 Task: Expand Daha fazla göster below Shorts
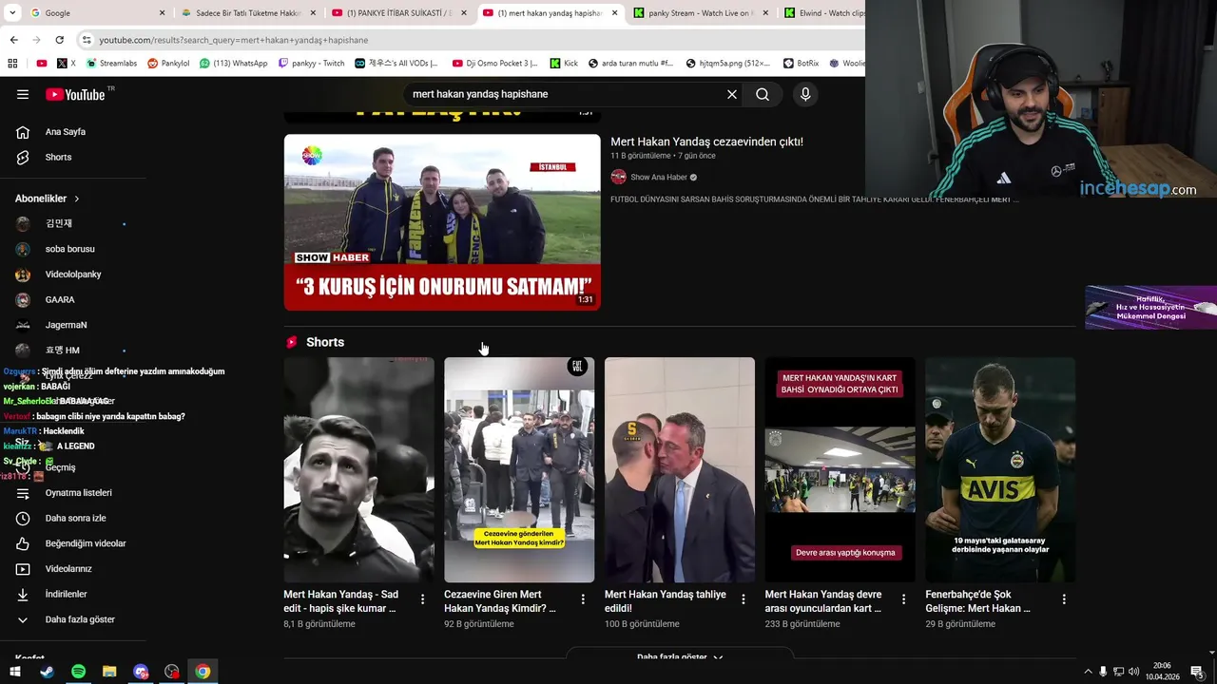(679, 656)
